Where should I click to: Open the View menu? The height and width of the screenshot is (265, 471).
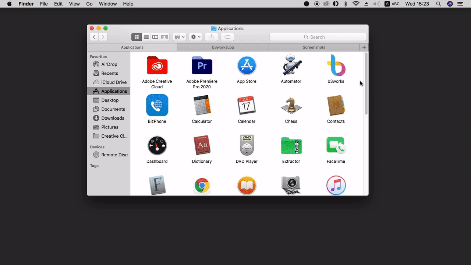[74, 4]
